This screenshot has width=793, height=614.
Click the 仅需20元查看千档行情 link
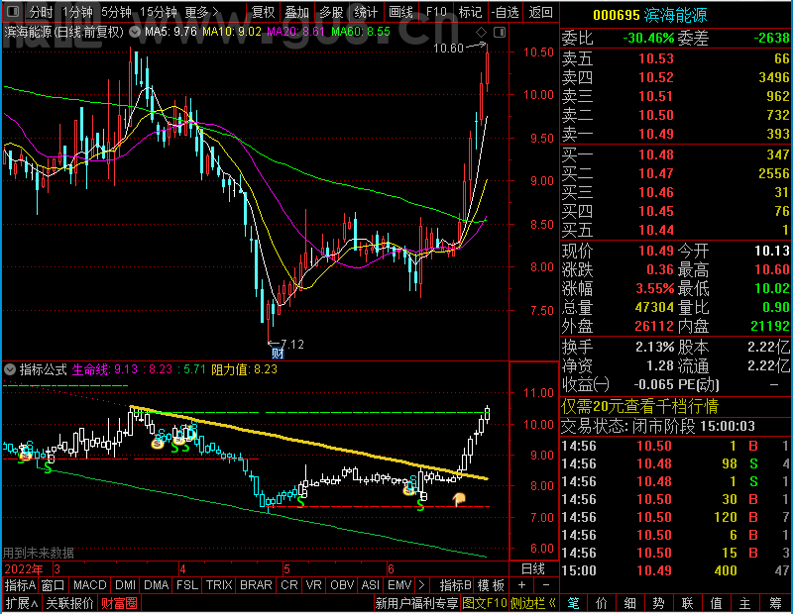(x=639, y=406)
